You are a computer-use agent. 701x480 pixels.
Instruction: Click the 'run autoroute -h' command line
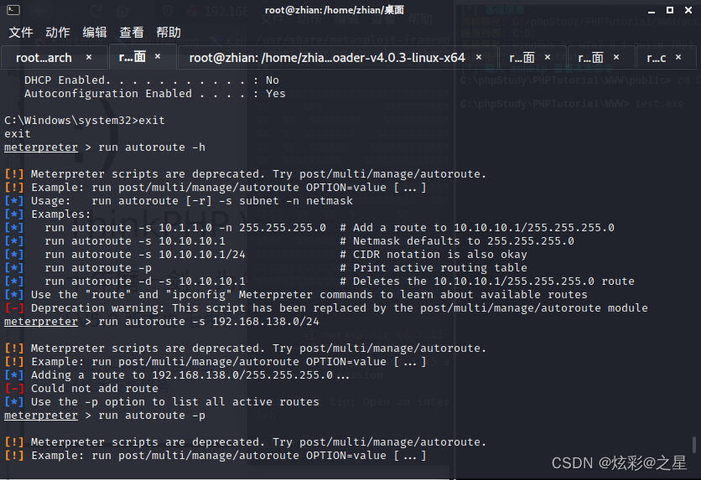[x=105, y=147]
